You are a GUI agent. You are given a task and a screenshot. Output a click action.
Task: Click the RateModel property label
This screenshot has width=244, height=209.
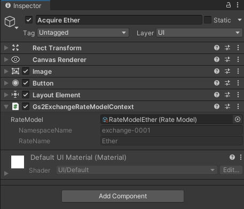[x=27, y=120]
